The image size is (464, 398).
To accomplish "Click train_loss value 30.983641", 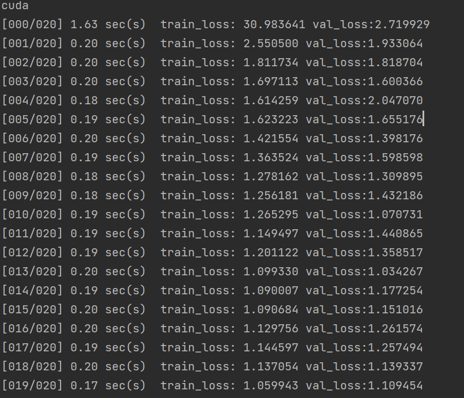I will 274,25.
